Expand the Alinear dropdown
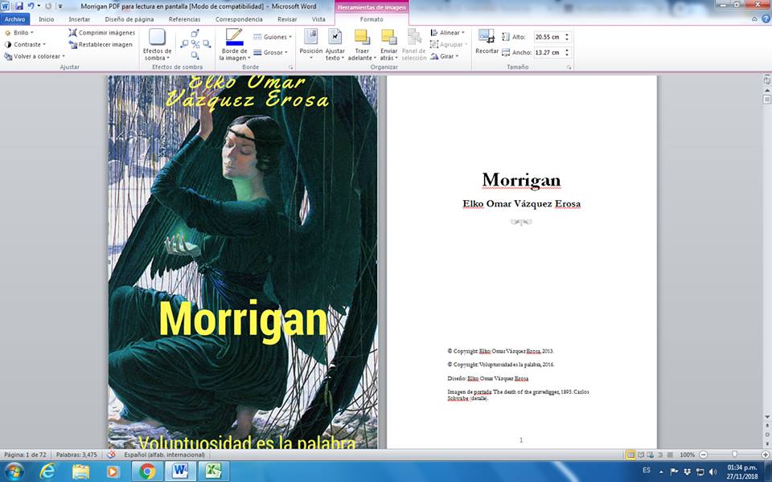 pos(448,33)
